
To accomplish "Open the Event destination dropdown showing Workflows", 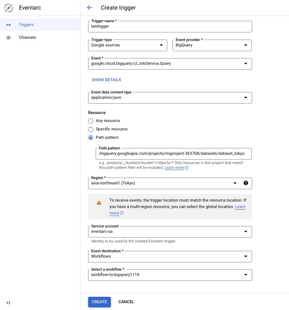I will pyautogui.click(x=170, y=256).
